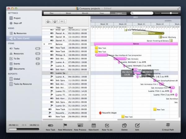The image size is (186, 139).
Task: Open the Tasks by Resource report
Action: pos(23,84)
